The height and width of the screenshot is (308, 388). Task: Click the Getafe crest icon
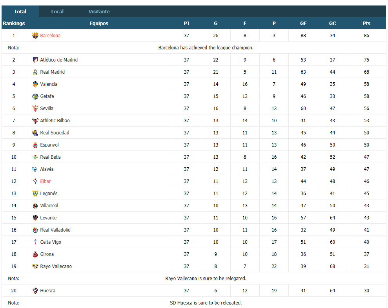pos(35,96)
